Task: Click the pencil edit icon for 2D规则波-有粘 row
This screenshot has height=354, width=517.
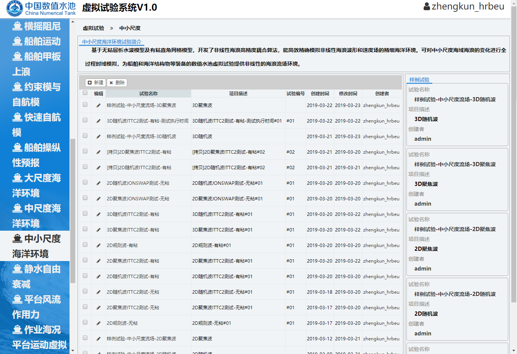Action: [x=98, y=245]
